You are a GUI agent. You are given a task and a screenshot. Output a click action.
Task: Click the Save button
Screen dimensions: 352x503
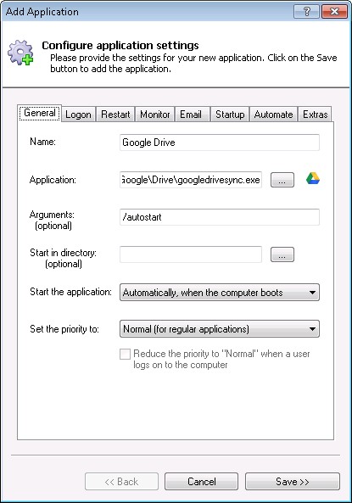(x=293, y=482)
